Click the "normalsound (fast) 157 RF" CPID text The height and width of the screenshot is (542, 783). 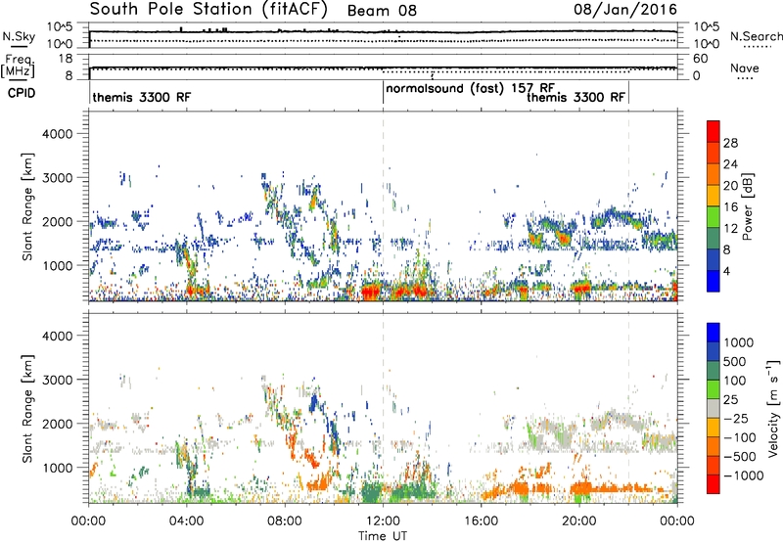(471, 89)
